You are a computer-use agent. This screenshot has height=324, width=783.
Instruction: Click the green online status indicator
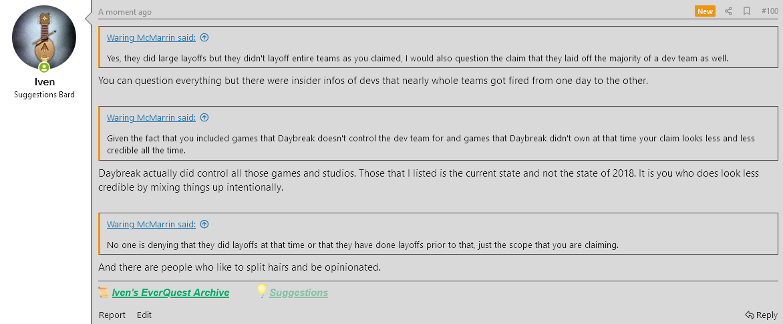pos(44,67)
